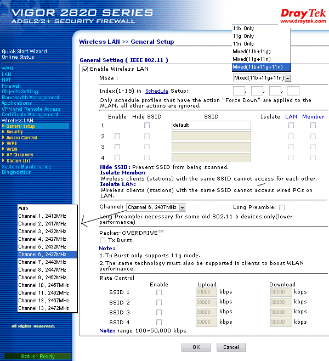Open Firewall menu in sidebar
This screenshot has width=329, height=361.
tap(11, 86)
